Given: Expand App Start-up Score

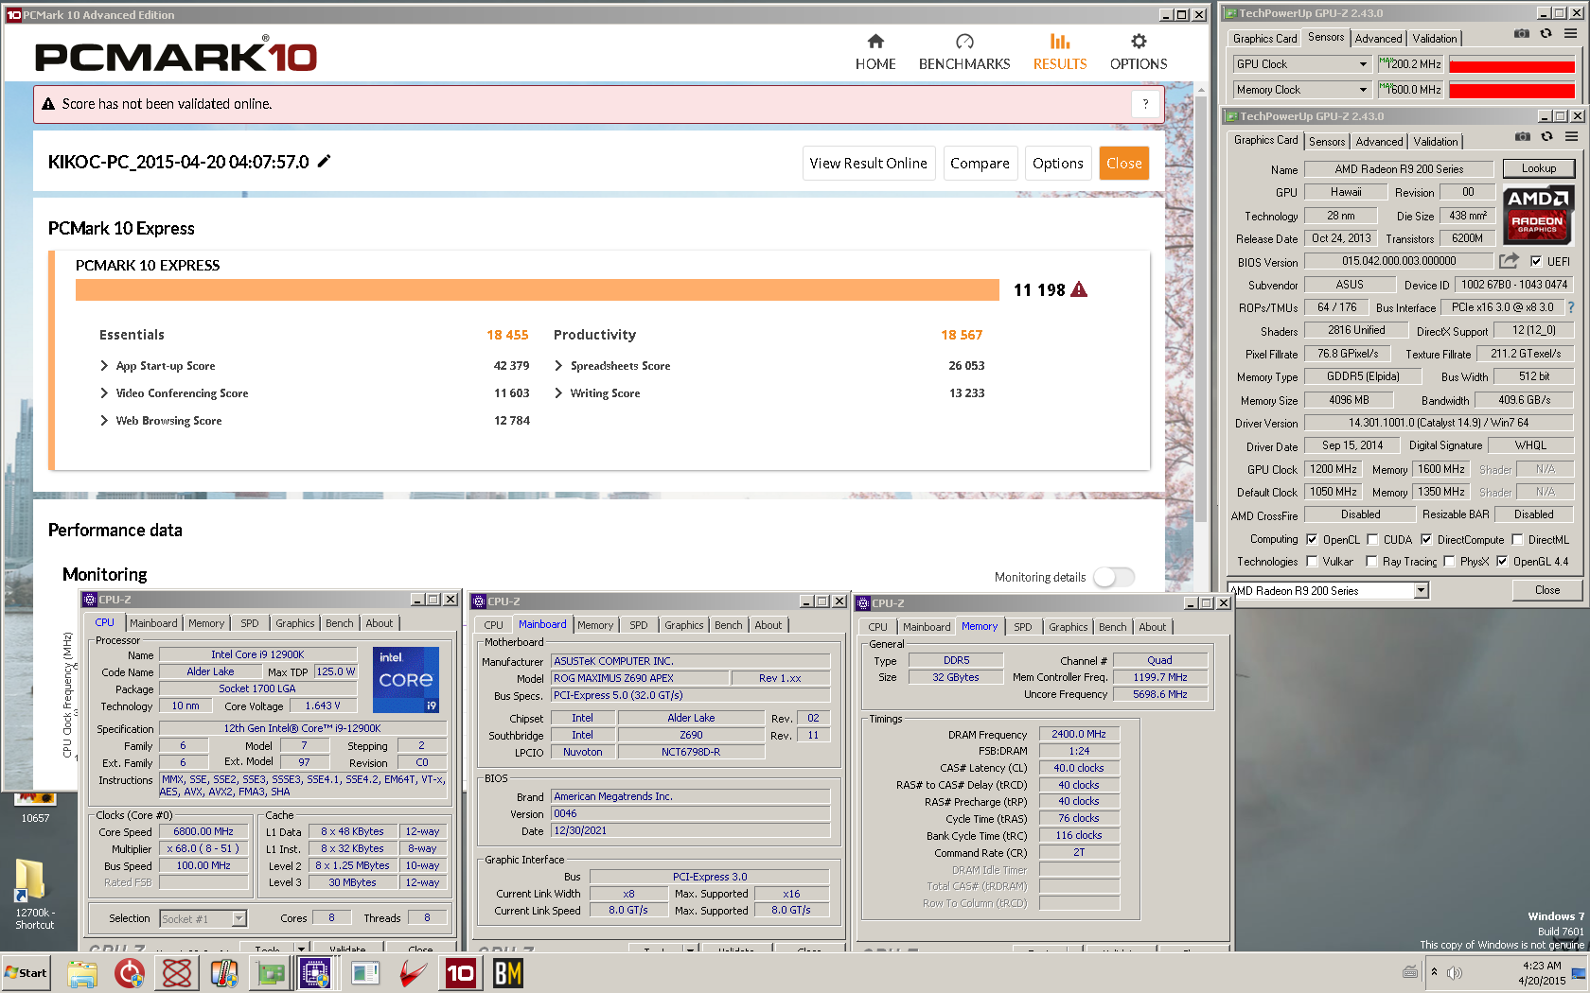Looking at the screenshot, I should tap(104, 365).
